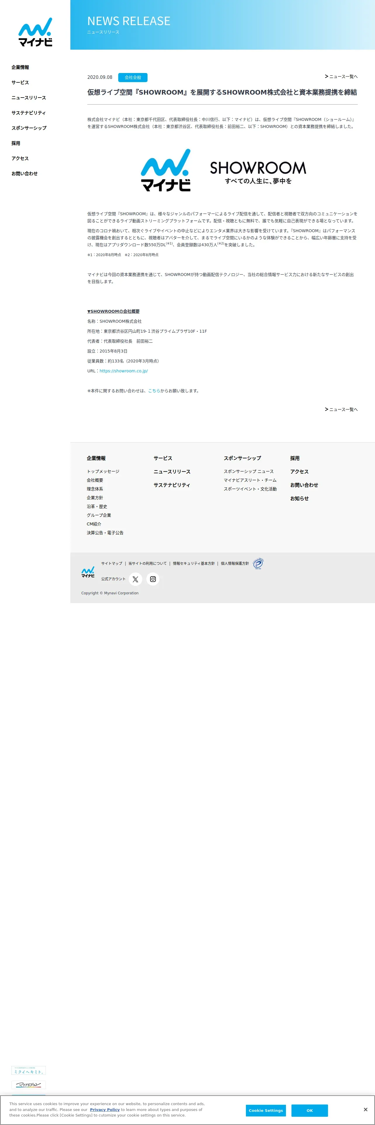
Task: Open スポンサーシップ ニュース in the footer
Action: click(x=249, y=471)
